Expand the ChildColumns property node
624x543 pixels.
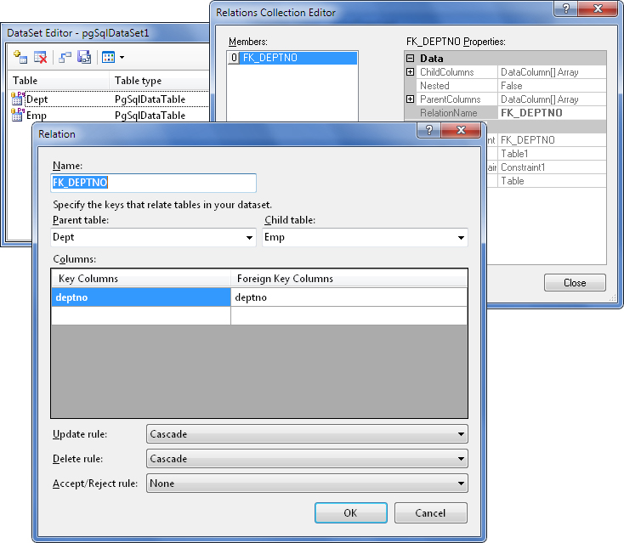coord(411,72)
